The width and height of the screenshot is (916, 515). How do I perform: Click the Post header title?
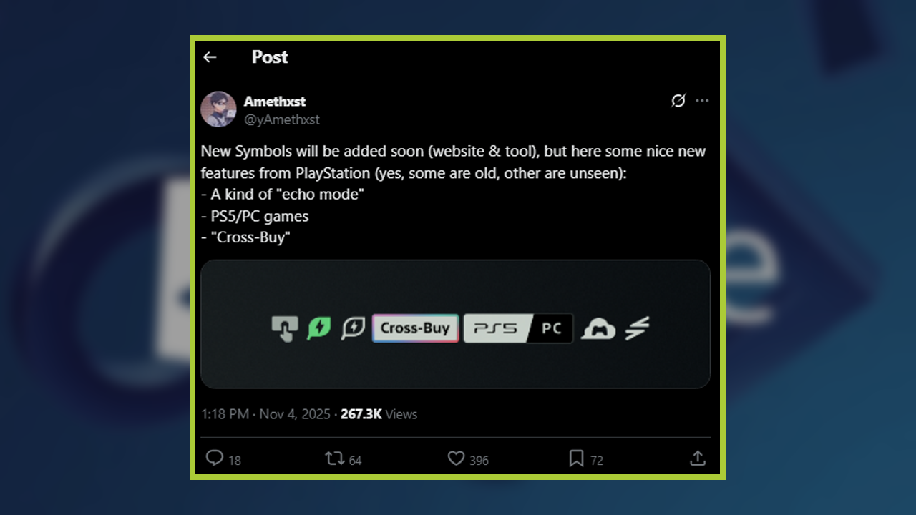(270, 57)
